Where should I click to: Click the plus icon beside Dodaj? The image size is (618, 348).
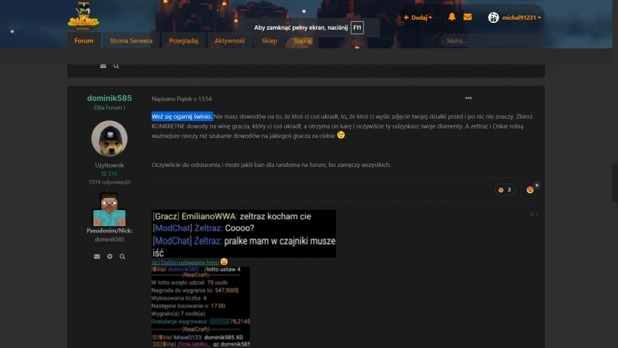tap(406, 17)
